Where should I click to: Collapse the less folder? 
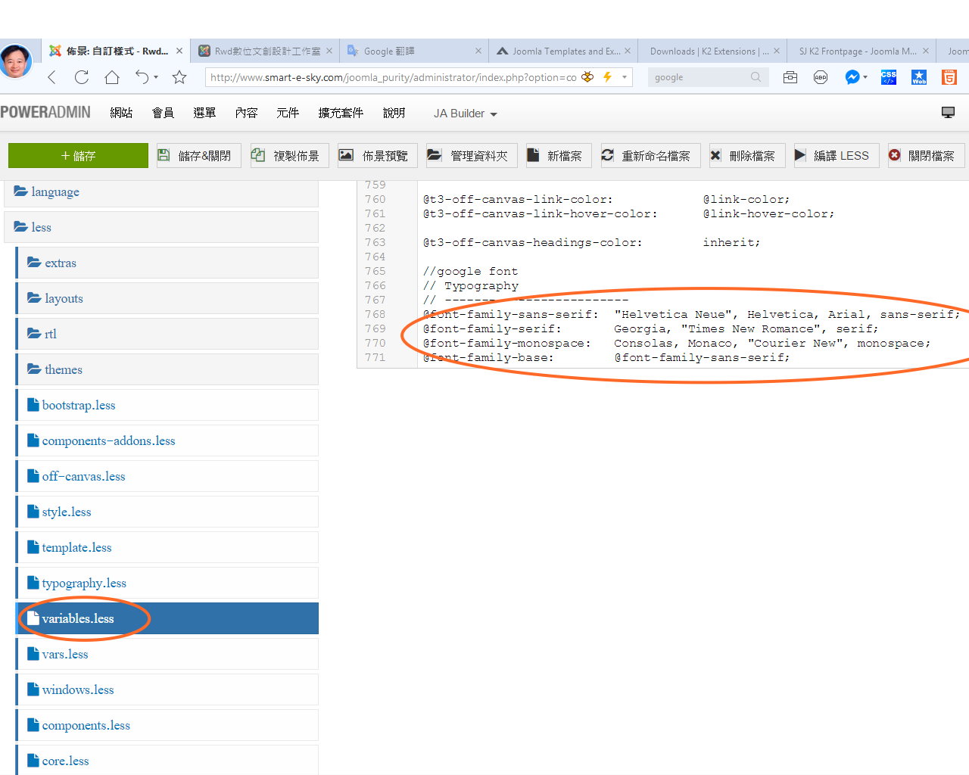click(41, 227)
